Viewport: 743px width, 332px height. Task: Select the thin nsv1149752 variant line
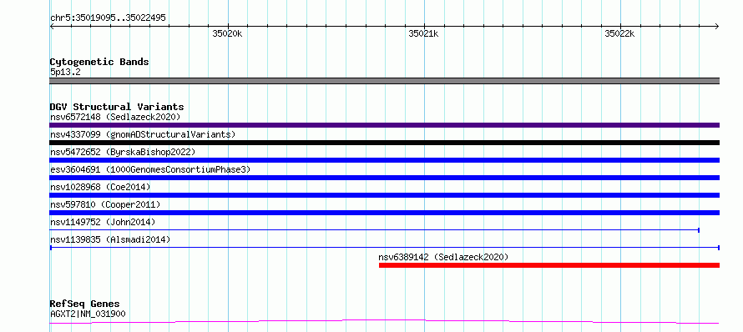374,230
